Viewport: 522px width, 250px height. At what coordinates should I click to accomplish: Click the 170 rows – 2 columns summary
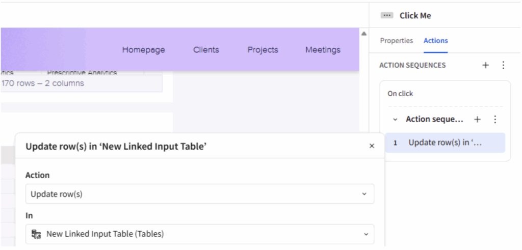[43, 83]
